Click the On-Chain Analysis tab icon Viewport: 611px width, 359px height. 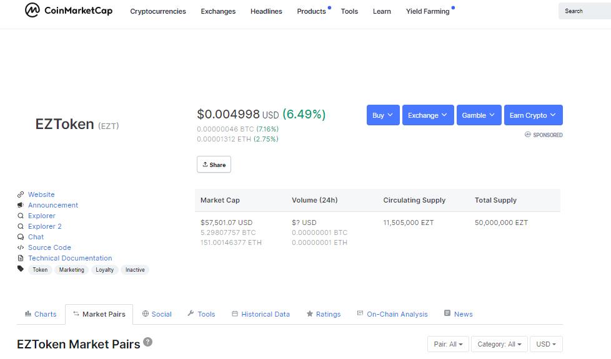click(360, 313)
